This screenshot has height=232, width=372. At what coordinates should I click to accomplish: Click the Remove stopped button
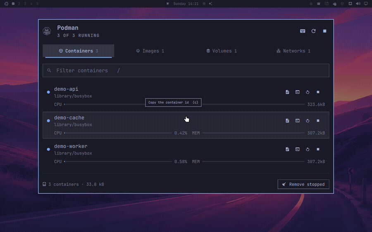click(x=303, y=184)
